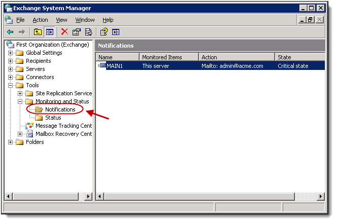
Task: Click details pane scrollbar right arrow
Action: pyautogui.click(x=321, y=196)
